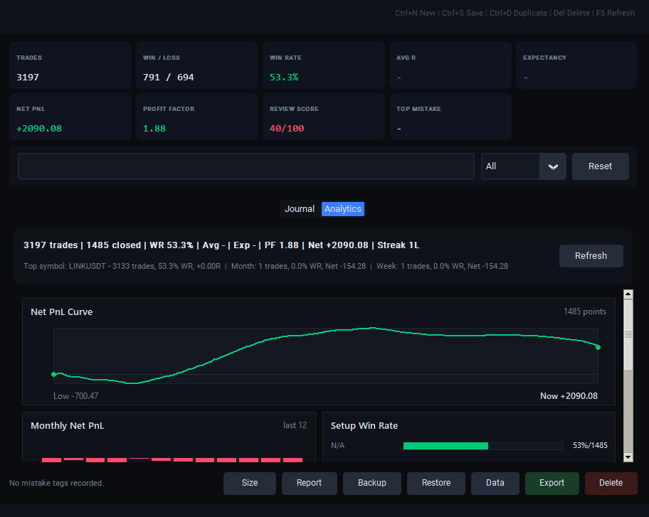The image size is (649, 517).
Task: Click the start point of Net PnL curve
Action: click(x=54, y=374)
